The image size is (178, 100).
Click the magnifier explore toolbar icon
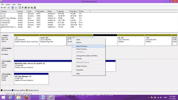32,8
